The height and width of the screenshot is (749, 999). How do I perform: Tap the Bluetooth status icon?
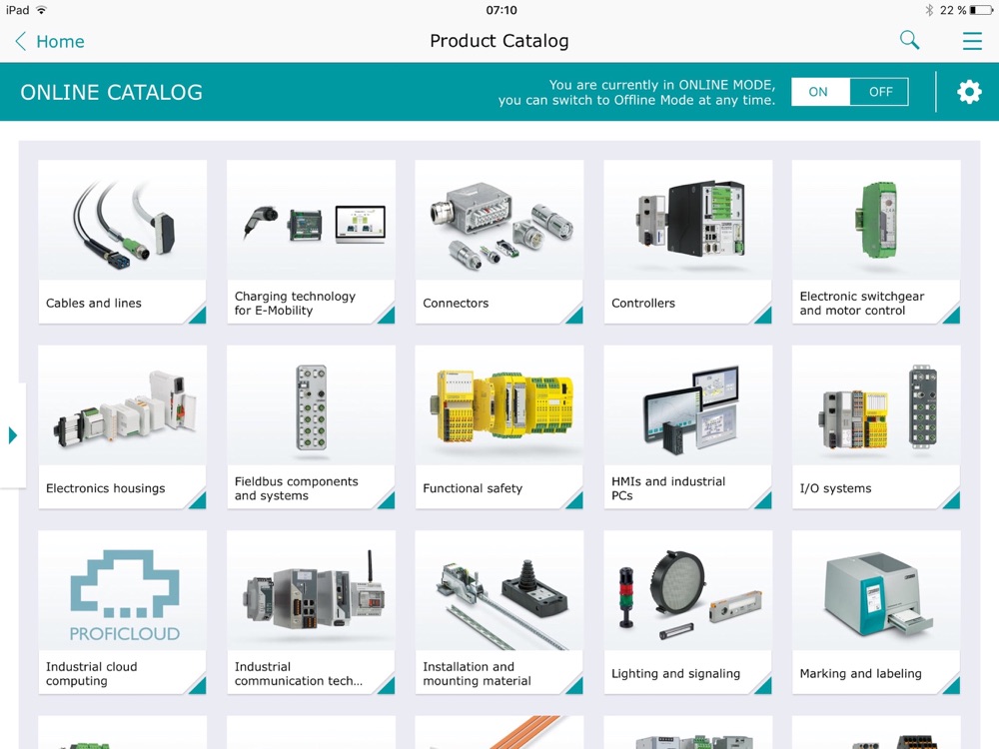[x=929, y=10]
